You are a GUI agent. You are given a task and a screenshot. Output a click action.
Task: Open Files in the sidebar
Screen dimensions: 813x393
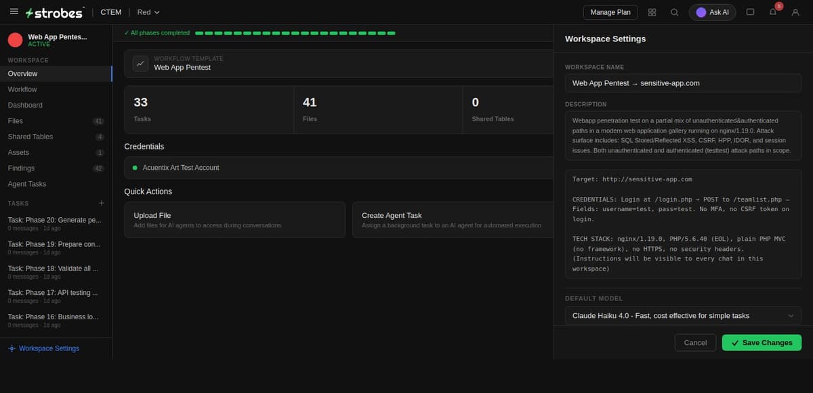[x=56, y=121]
